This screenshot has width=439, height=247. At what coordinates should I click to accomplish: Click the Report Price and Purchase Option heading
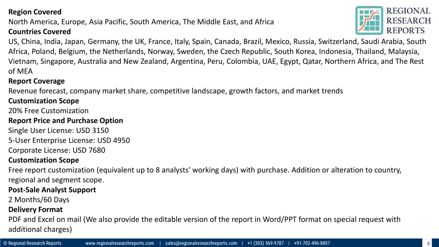(x=66, y=120)
